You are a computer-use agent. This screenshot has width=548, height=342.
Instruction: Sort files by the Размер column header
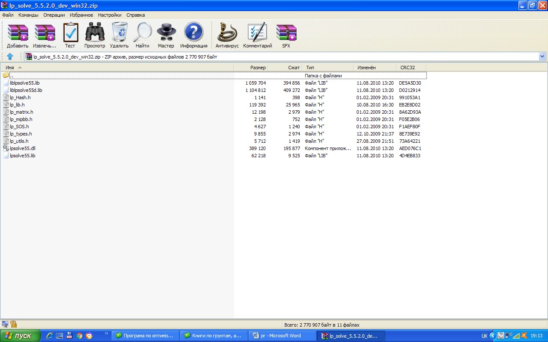point(251,68)
